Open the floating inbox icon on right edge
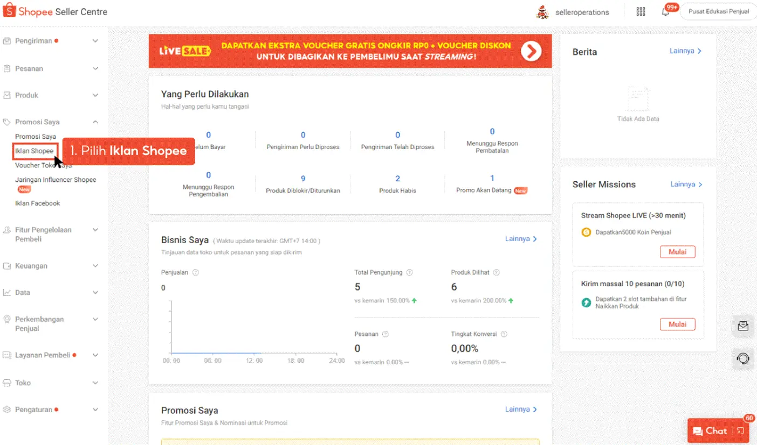757x445 pixels. tap(743, 326)
